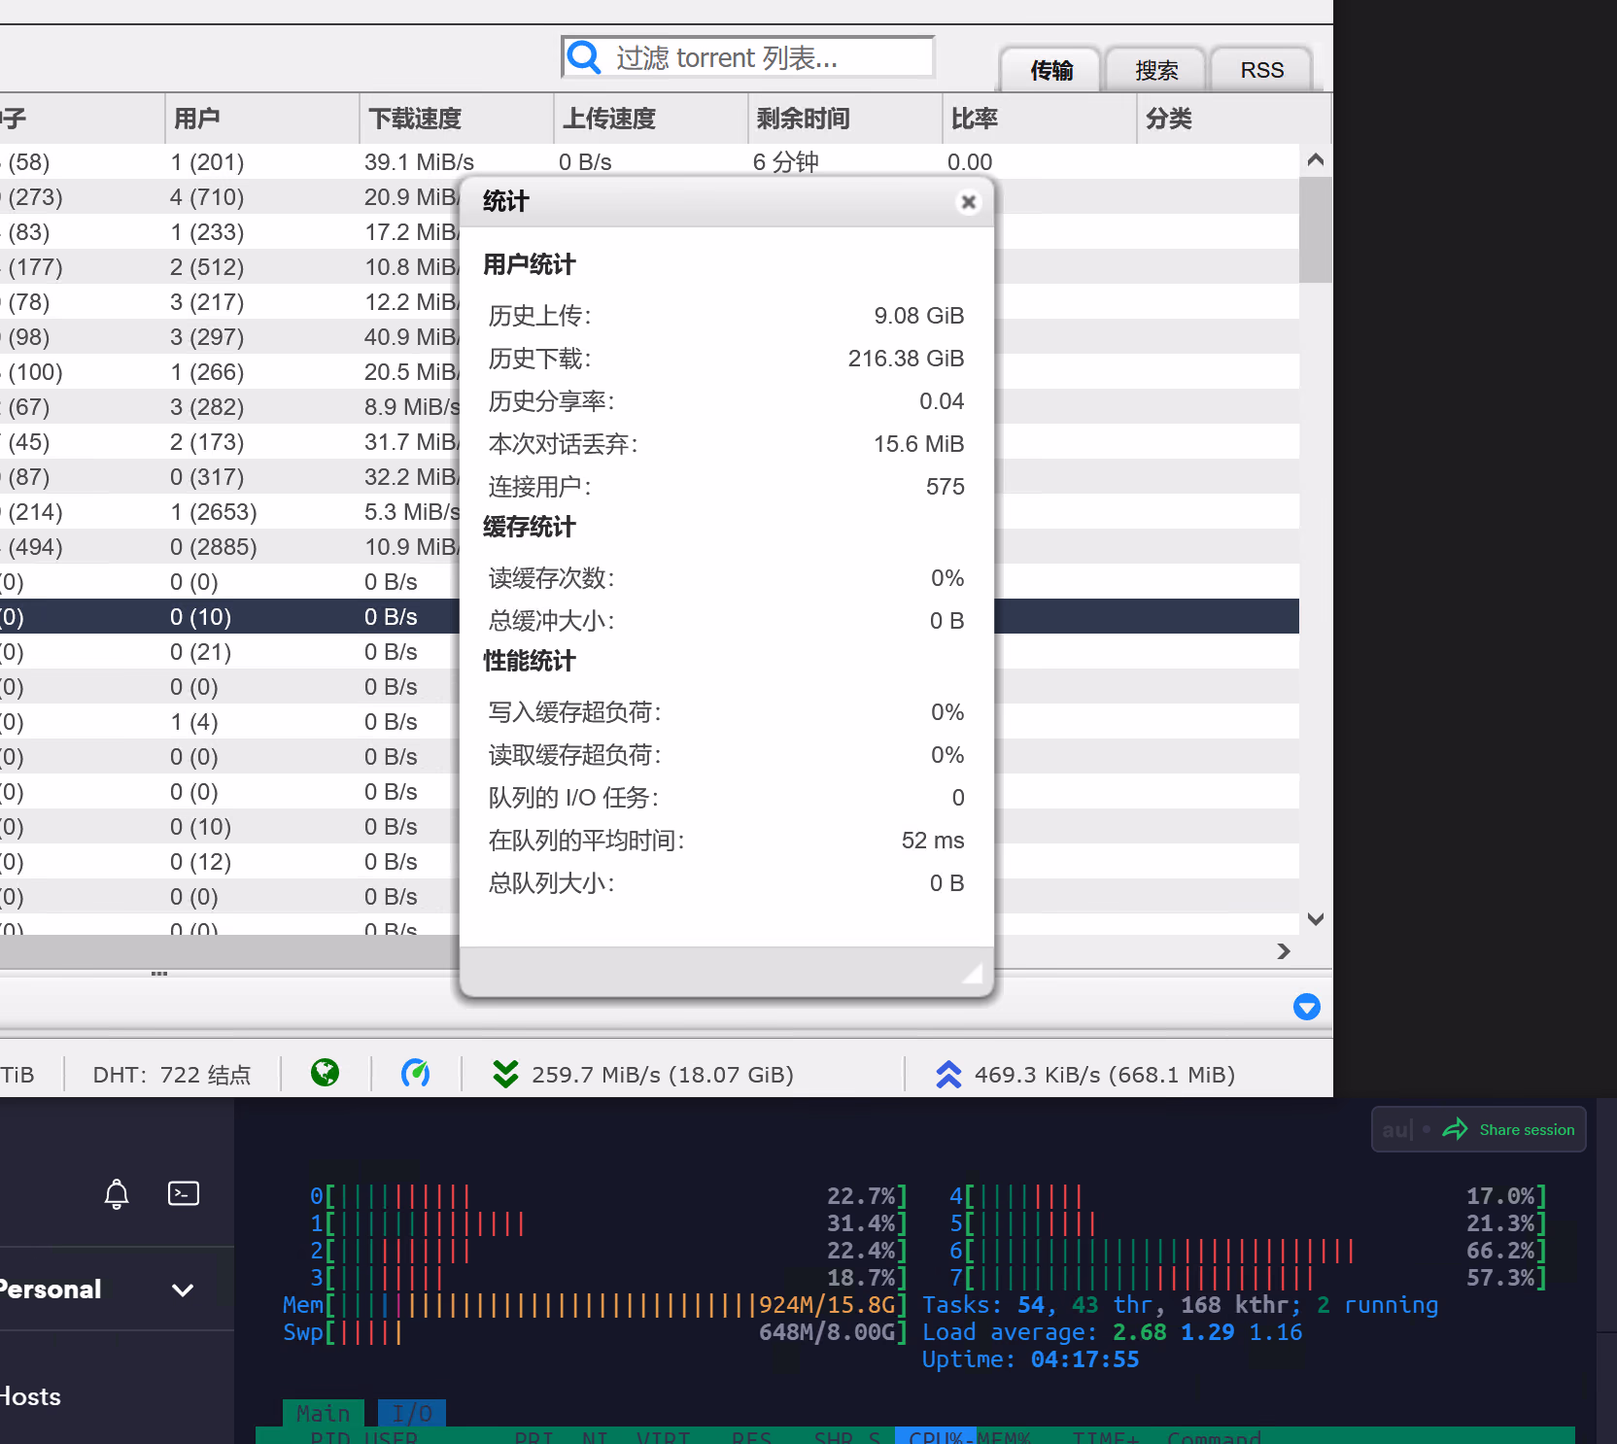Close the 统计 statistics dialog
The image size is (1617, 1444).
pyautogui.click(x=968, y=202)
